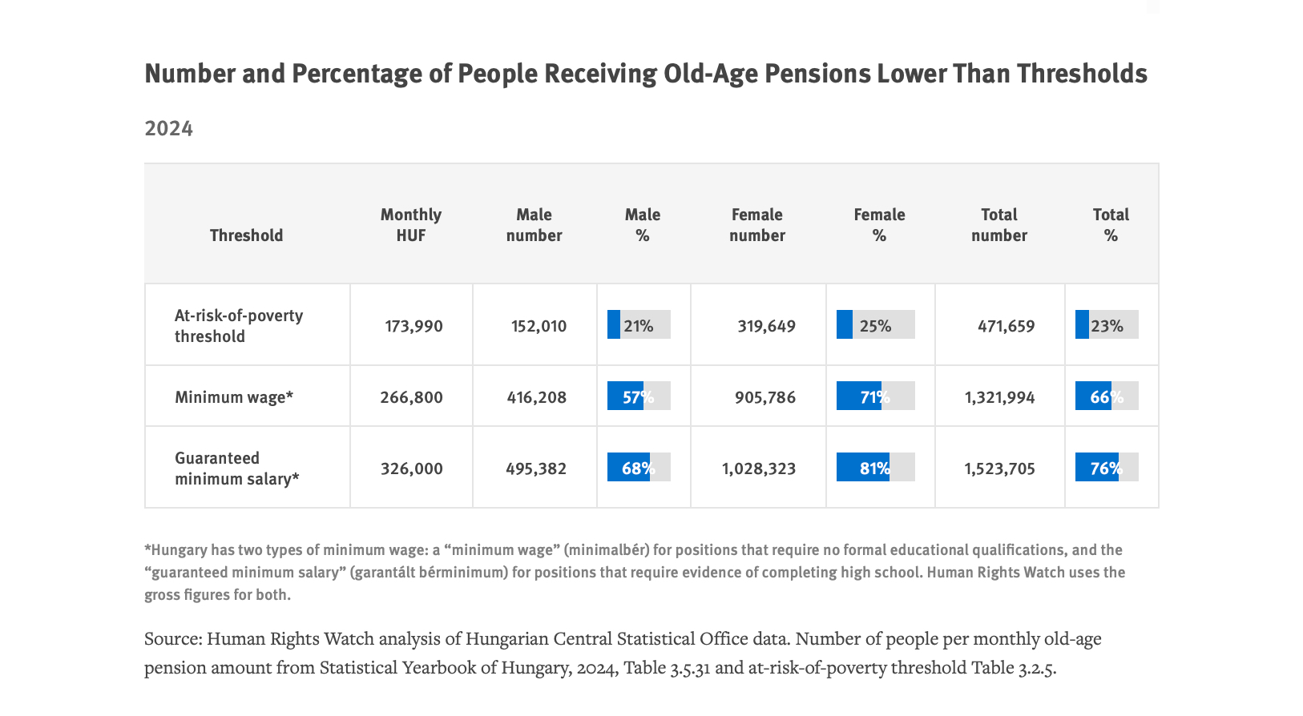1303x716 pixels.
Task: Select the Male number column header
Action: point(534,225)
